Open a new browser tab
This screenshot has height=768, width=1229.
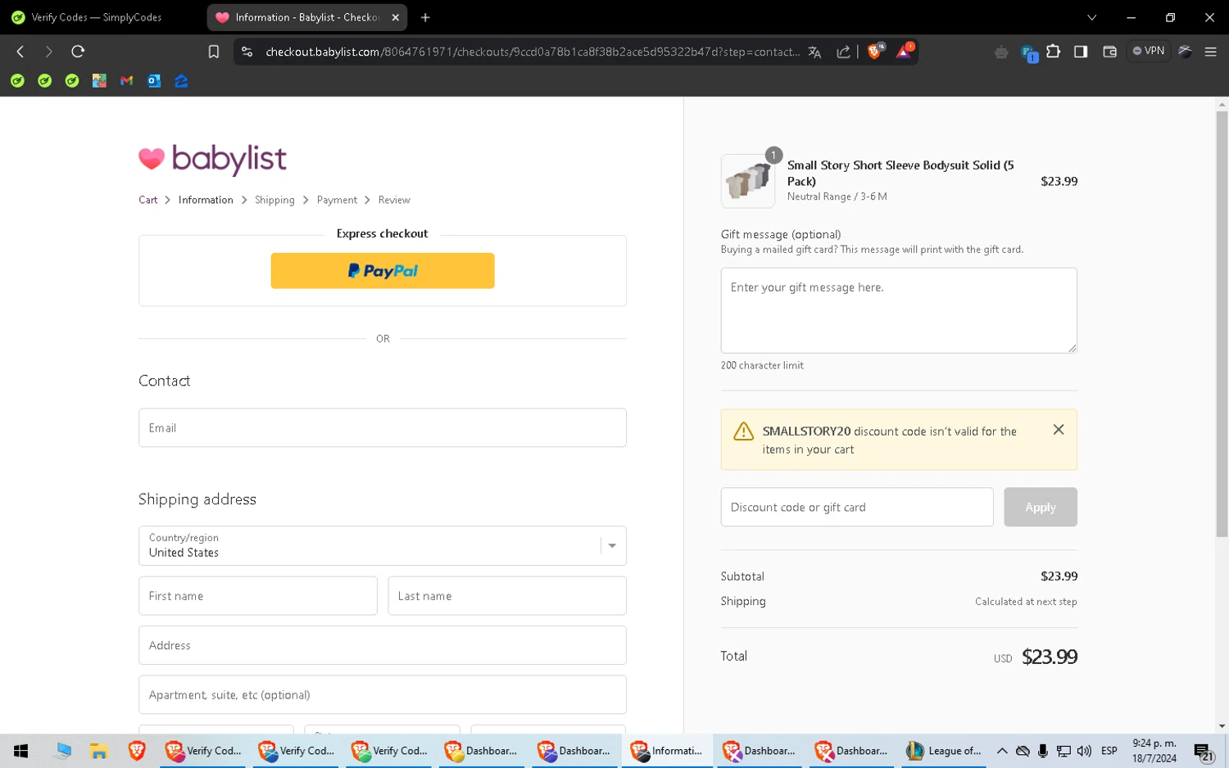pyautogui.click(x=425, y=17)
